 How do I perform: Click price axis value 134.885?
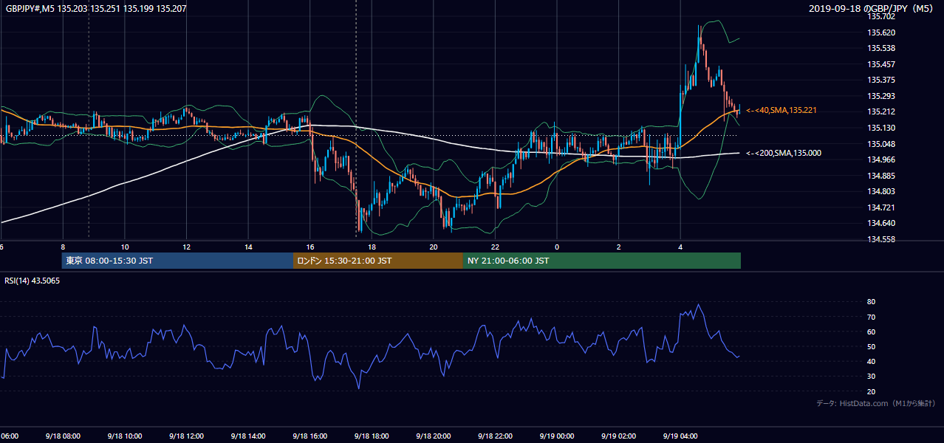click(x=881, y=176)
